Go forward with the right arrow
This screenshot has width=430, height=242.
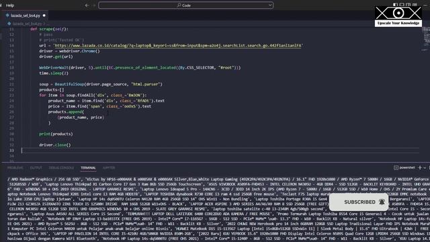94,5
